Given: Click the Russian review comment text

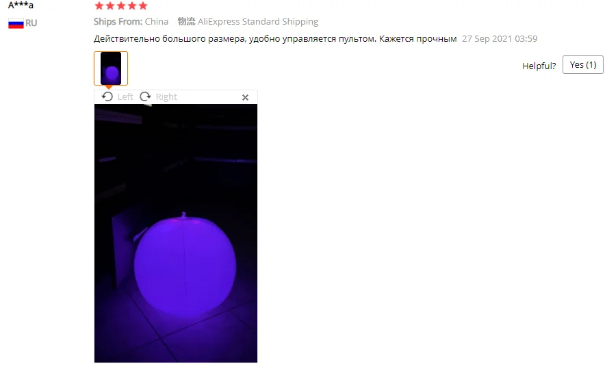Looking at the screenshot, I should 275,38.
